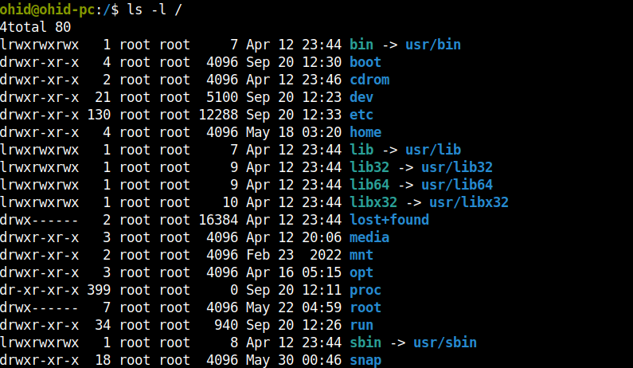Viewport: 633px width, 368px height.
Task: Select the snap directory name
Action: (365, 360)
